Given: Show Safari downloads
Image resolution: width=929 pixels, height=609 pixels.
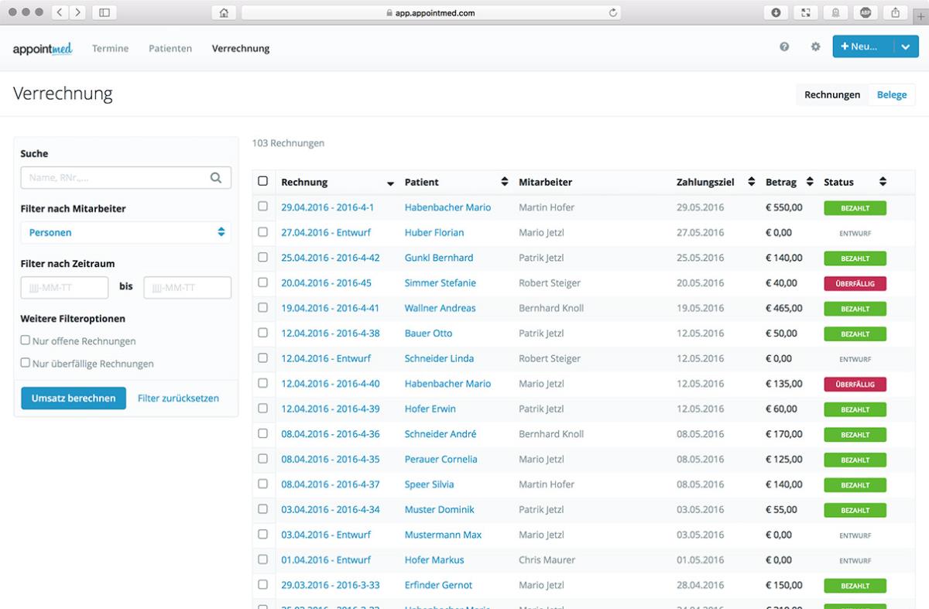Looking at the screenshot, I should (x=776, y=12).
